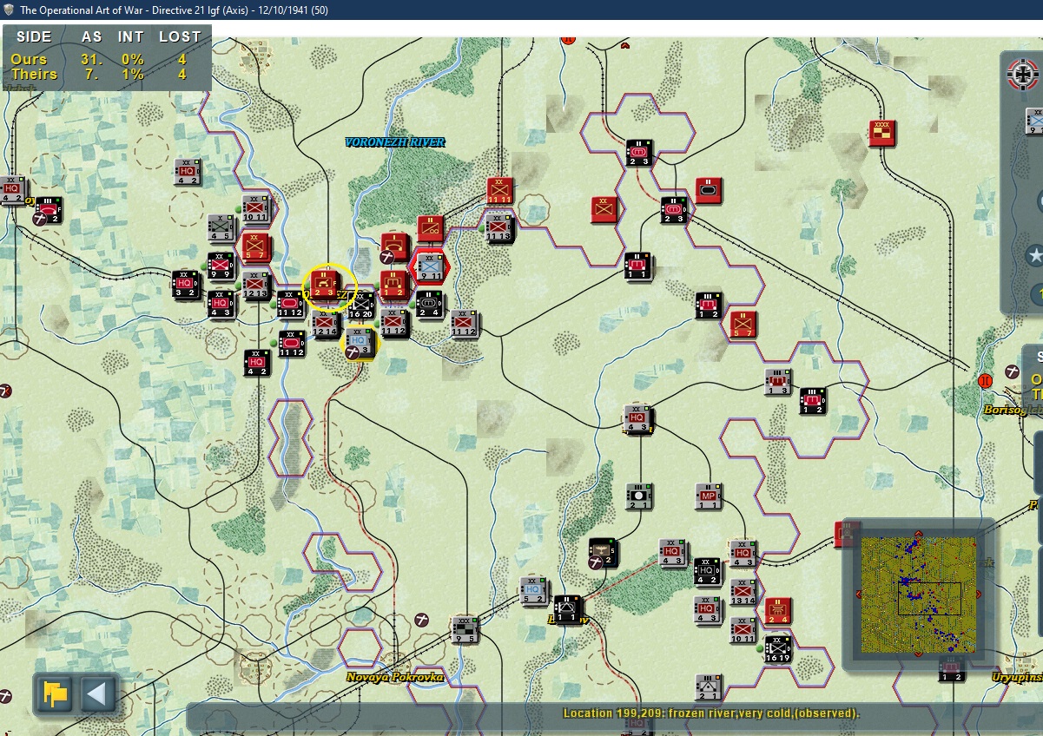The width and height of the screenshot is (1043, 736).
Task: Click the 'Location 199,209' status bar text
Action: 711,713
